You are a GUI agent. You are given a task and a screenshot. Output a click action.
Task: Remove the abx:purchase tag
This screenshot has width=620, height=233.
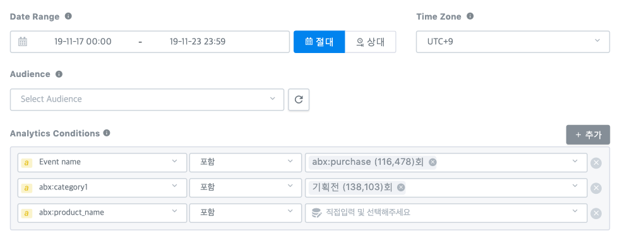click(432, 162)
